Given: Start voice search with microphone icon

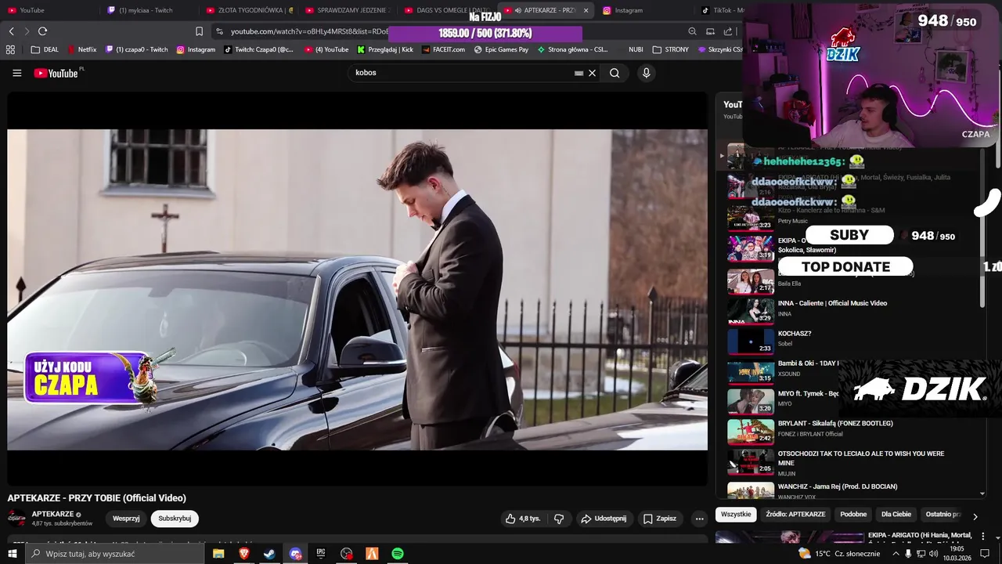Looking at the screenshot, I should [646, 73].
